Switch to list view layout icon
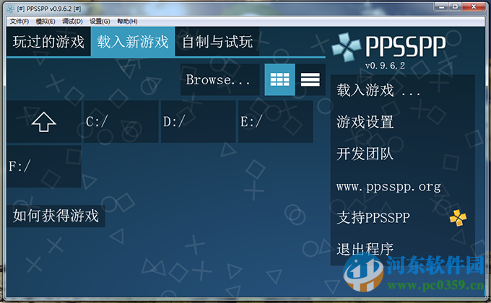The image size is (491, 303). tap(310, 79)
